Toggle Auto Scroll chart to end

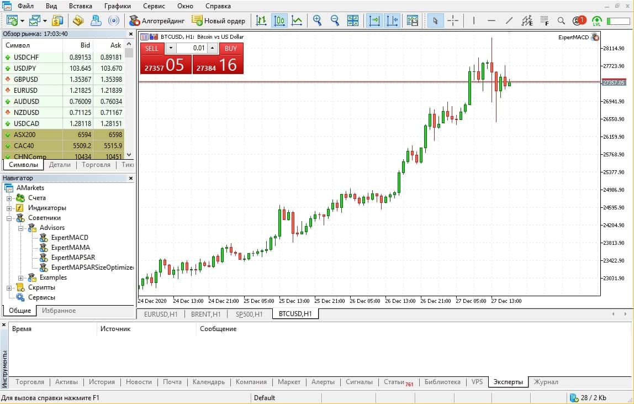(374, 20)
